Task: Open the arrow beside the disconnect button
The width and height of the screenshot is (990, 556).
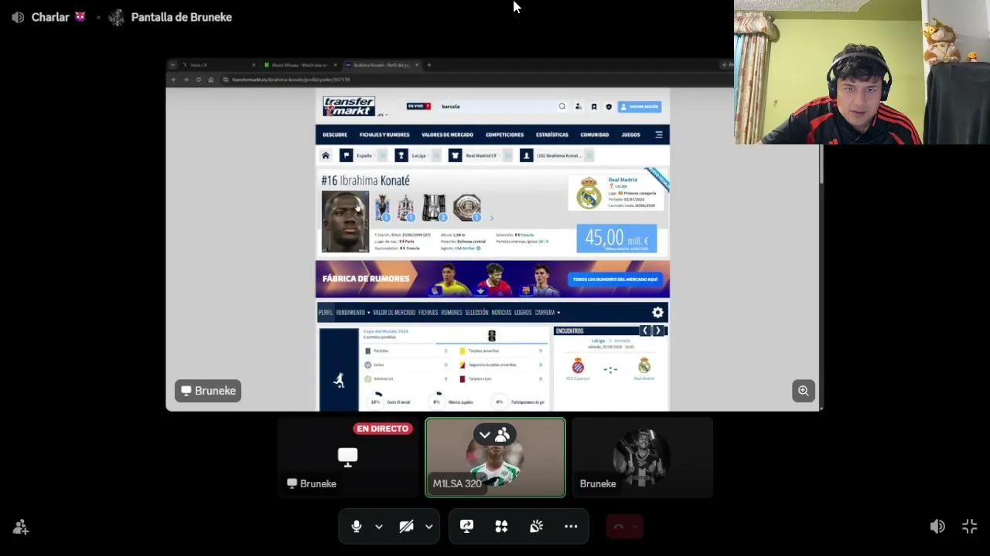Action: pos(635,527)
